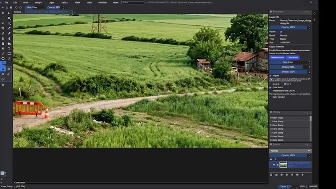Image resolution: width=336 pixels, height=189 pixels.
Task: Enable the Mirror X checkbox
Action: [270, 84]
